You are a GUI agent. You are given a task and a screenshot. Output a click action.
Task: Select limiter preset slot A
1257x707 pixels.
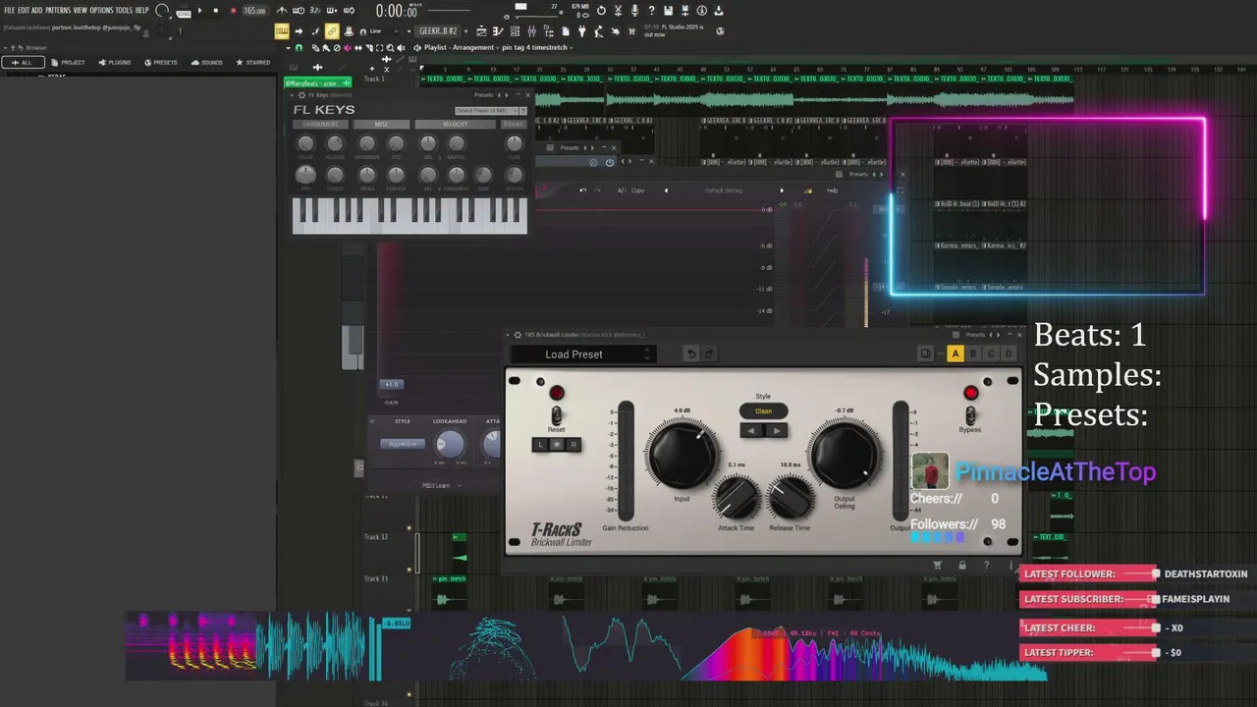click(x=956, y=353)
